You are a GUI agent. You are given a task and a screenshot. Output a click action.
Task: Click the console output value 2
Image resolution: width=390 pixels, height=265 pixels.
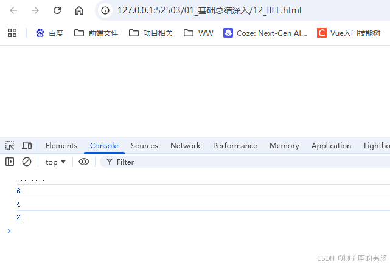18,217
